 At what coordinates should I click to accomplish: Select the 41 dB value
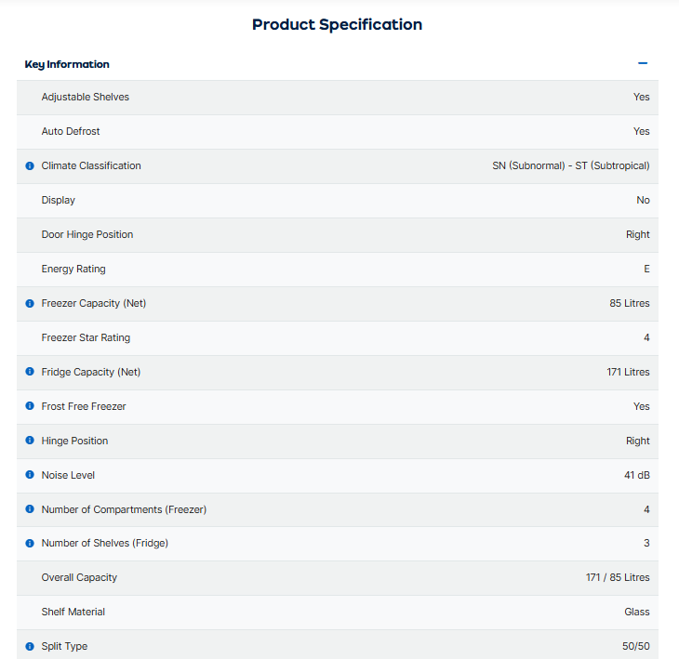[x=637, y=475]
